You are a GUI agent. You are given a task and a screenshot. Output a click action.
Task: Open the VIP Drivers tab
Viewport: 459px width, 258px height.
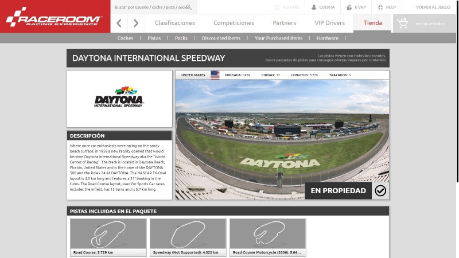pos(329,23)
